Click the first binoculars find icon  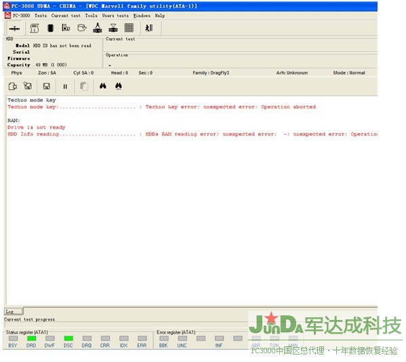103,86
